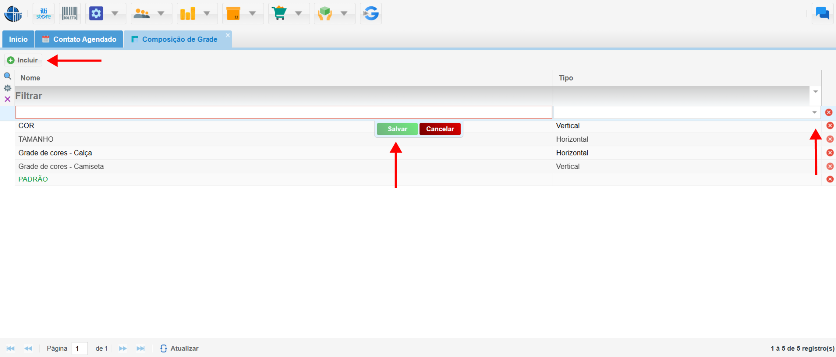Viewport: 836px width, 357px height.
Task: Open the Tipo dropdown in new row
Action: (x=814, y=113)
